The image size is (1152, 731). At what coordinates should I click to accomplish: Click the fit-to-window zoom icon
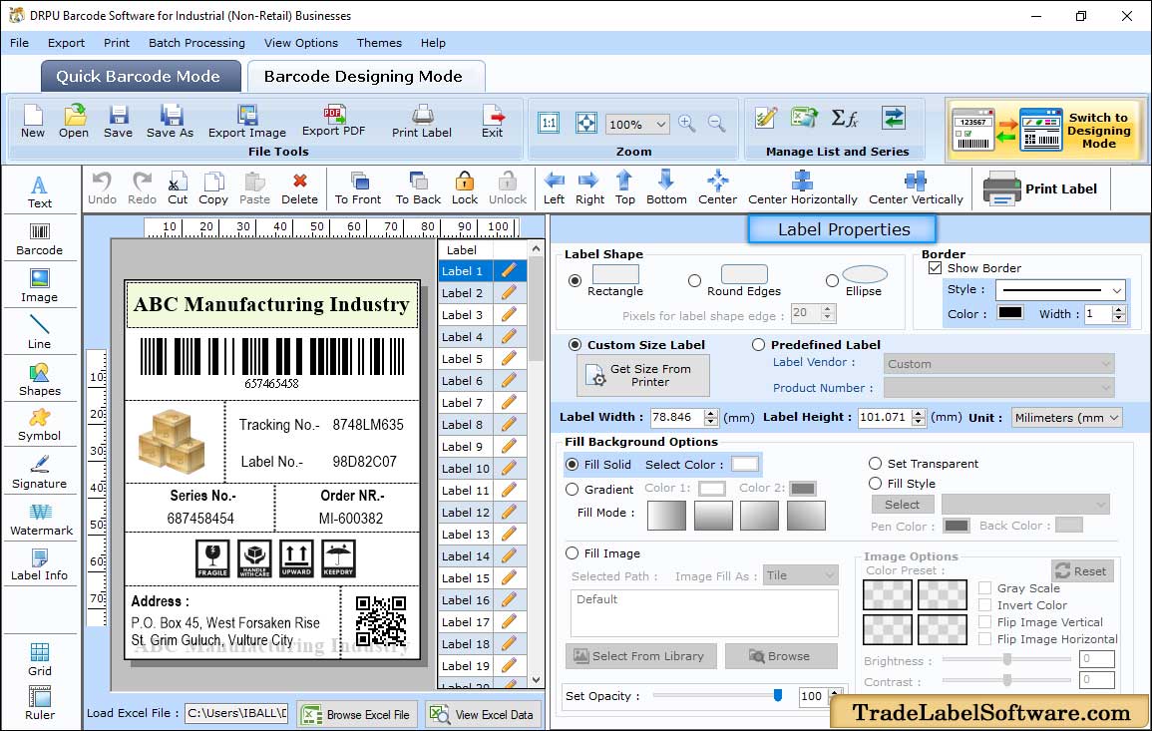586,123
